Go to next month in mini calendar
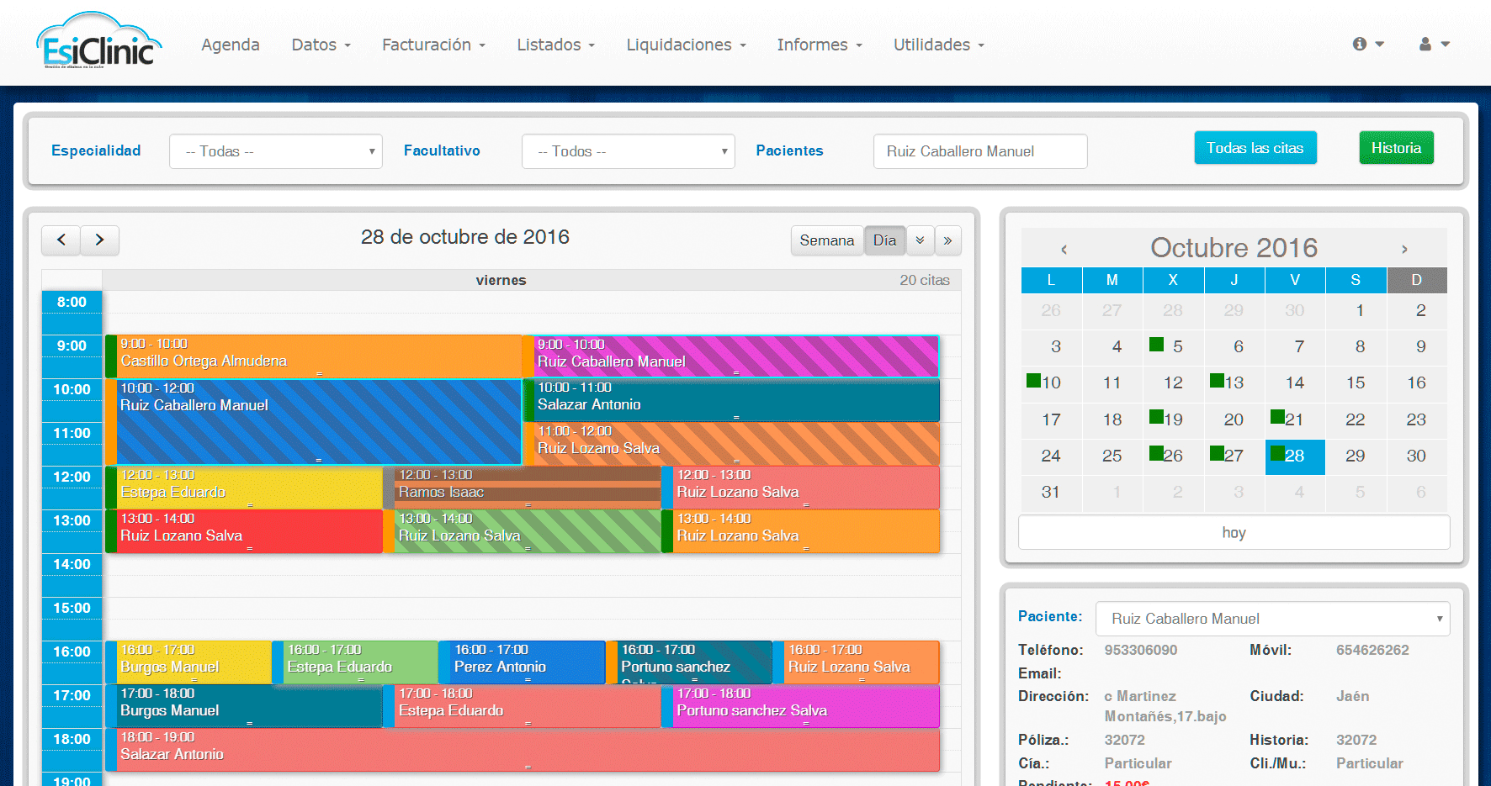The height and width of the screenshot is (786, 1491). 1404,249
